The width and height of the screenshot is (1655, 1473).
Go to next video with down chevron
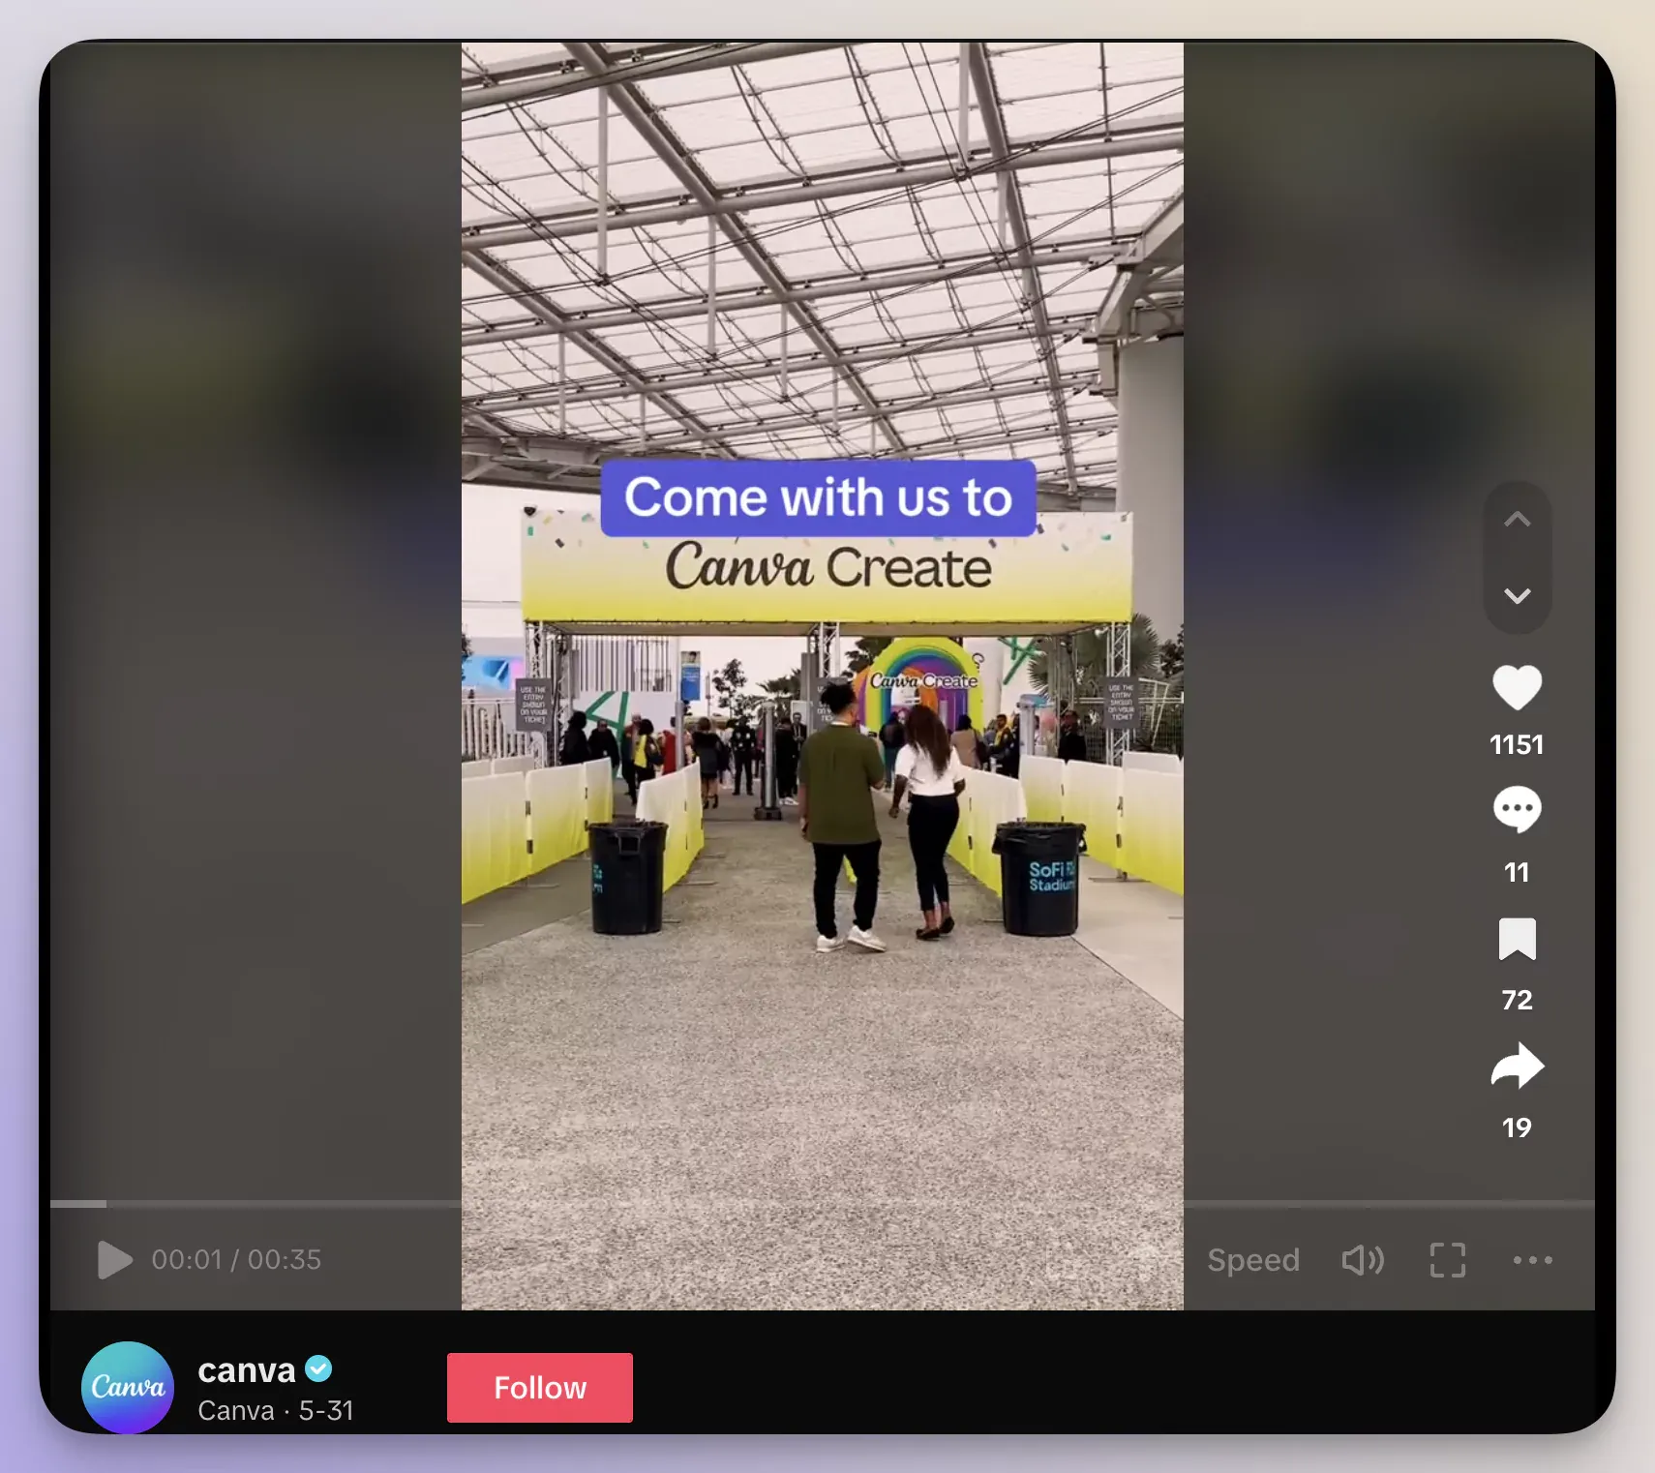(x=1517, y=595)
